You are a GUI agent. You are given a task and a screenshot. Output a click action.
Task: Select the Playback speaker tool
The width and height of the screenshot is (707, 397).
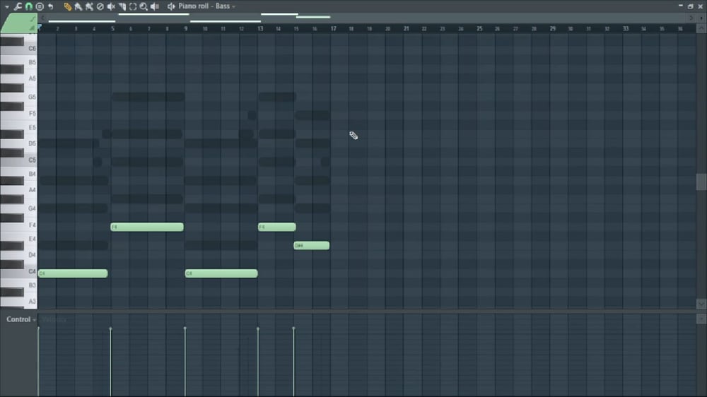pos(155,6)
